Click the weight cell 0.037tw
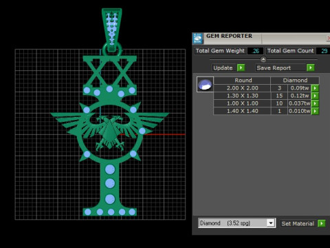This screenshot has width=330, height=248. pyautogui.click(x=300, y=103)
